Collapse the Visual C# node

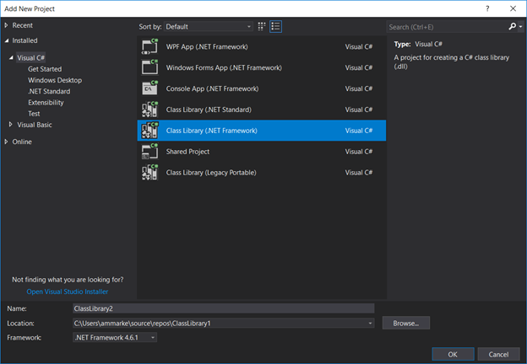click(11, 57)
